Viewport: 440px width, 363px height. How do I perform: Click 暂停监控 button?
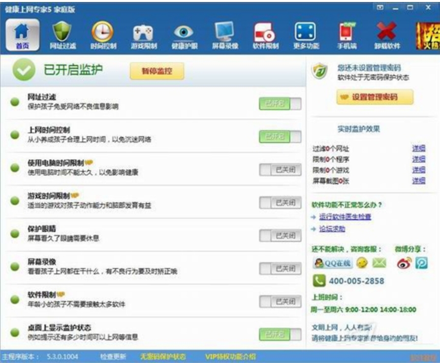157,71
